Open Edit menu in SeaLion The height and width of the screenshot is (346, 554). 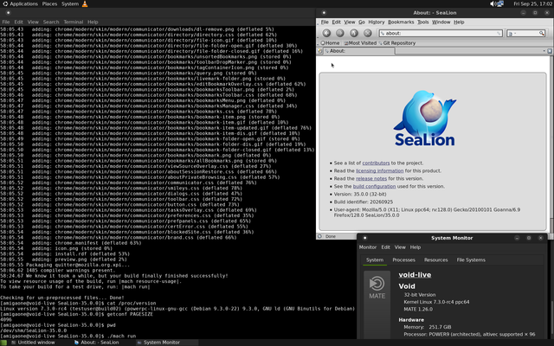[x=337, y=22]
